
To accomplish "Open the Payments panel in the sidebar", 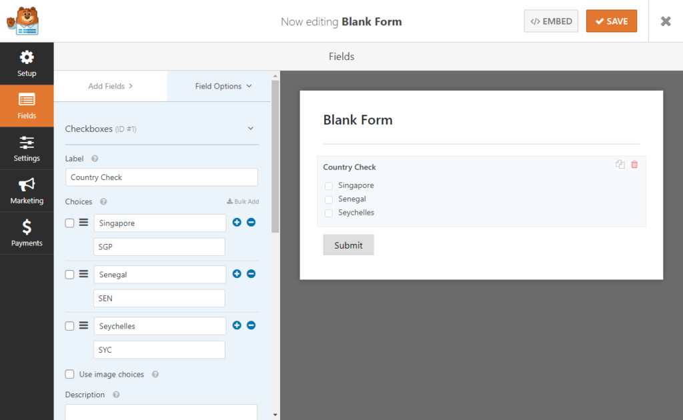I will [27, 233].
